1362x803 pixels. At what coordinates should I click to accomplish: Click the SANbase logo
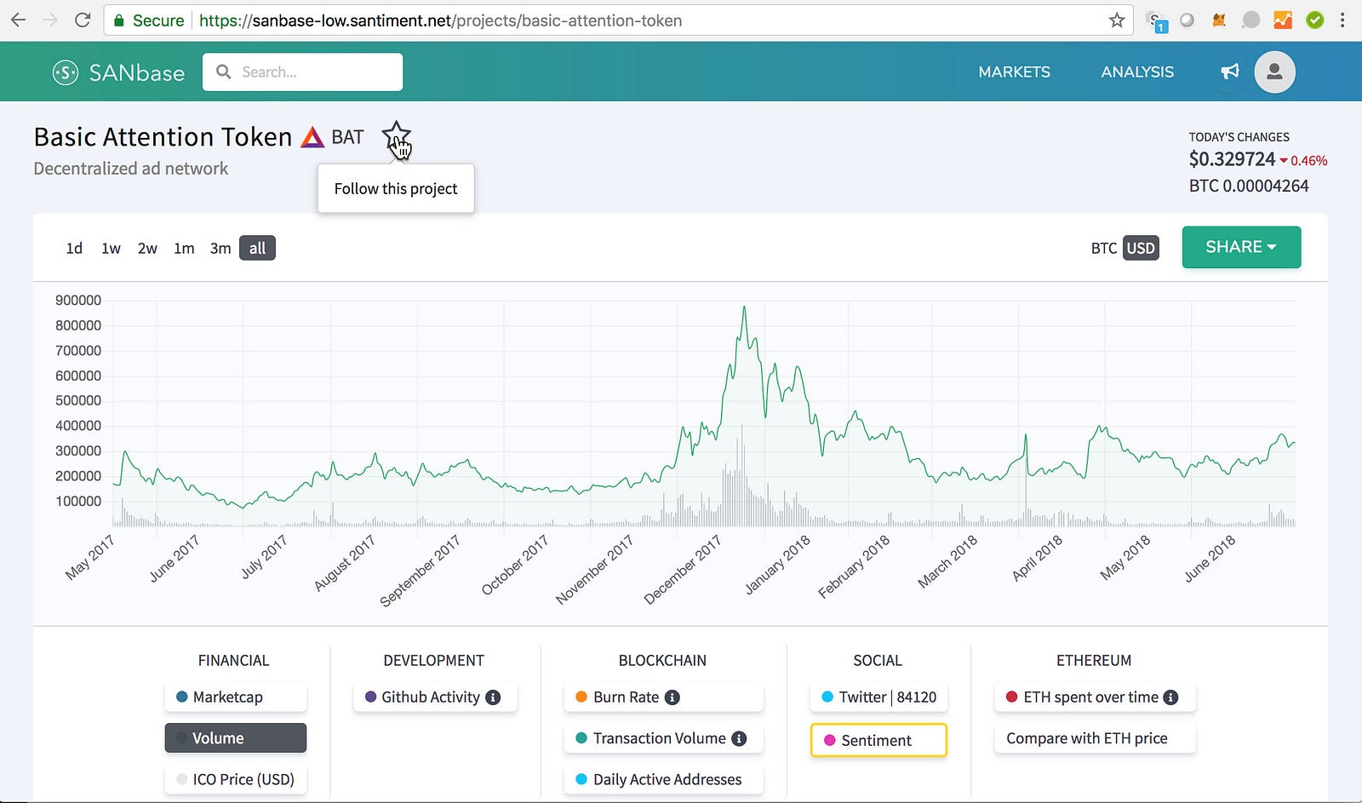118,72
